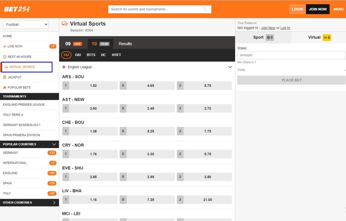Image resolution: width=346 pixels, height=221 pixels.
Task: Click the Virtual betslip count badge
Action: pyautogui.click(x=327, y=38)
